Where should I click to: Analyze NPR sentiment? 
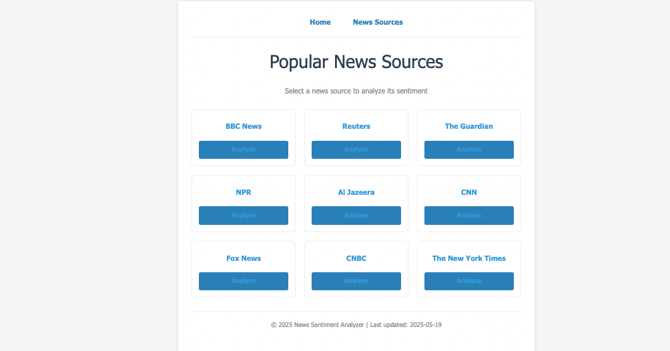coord(244,216)
